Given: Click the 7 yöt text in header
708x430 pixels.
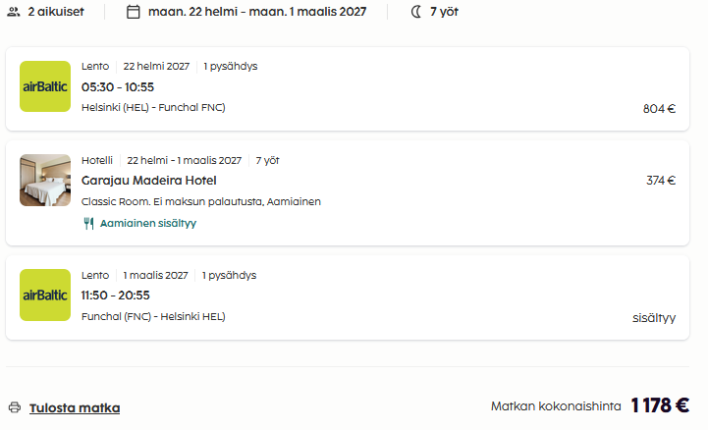Looking at the screenshot, I should pos(444,12).
